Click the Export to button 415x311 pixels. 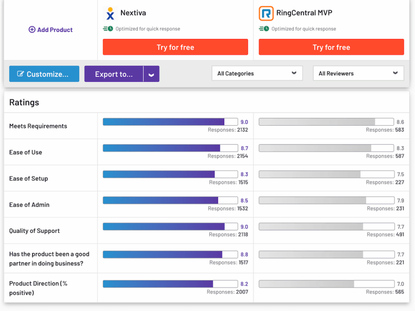[114, 74]
